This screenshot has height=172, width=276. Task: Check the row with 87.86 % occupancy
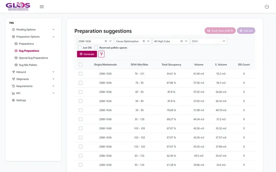81,83
